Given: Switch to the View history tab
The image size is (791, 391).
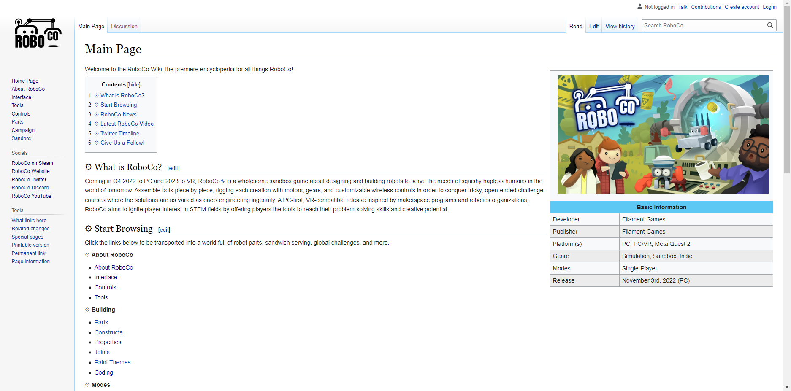Looking at the screenshot, I should click(x=620, y=26).
